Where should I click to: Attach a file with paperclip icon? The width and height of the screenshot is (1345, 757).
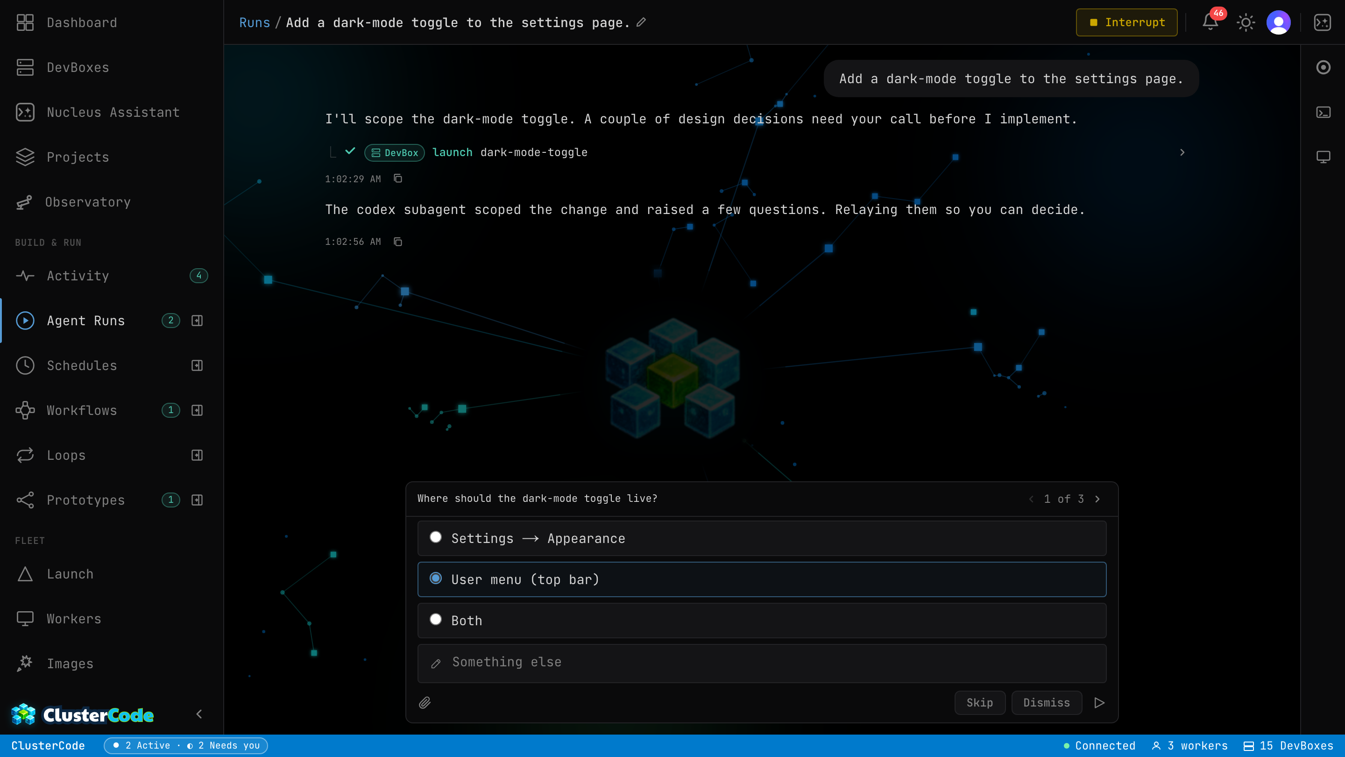click(x=425, y=703)
